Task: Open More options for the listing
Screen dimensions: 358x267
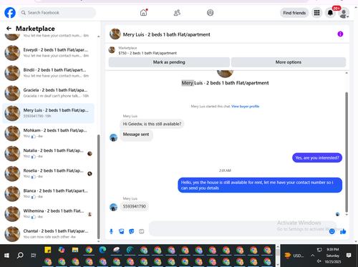Action: (x=289, y=62)
